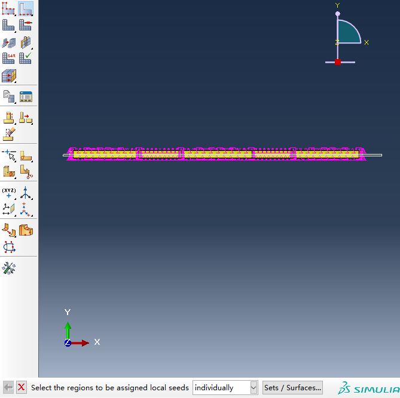
Task: Click the Sets / Surfaces... button
Action: coord(292,388)
